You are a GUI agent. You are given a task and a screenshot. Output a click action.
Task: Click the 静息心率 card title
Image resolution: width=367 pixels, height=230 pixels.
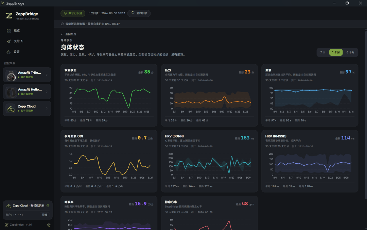click(x=171, y=202)
